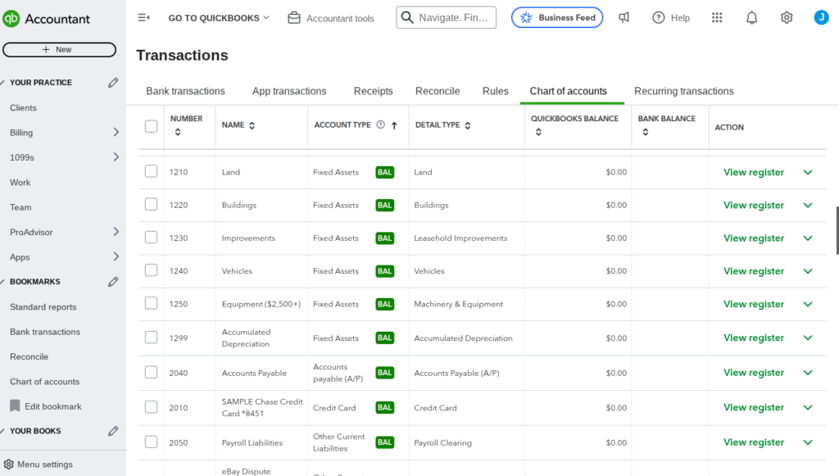Viewport: 839px width, 476px height.
Task: Check the checkbox on the Land row
Action: [x=151, y=172]
